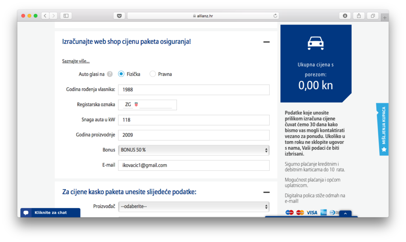Click the E-mail input field
The width and height of the screenshot is (406, 242).
193,165
